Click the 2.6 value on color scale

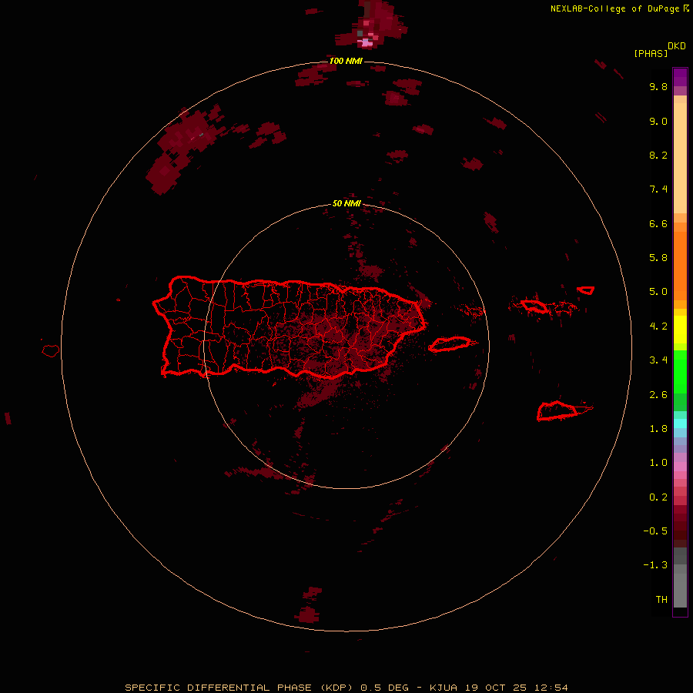658,395
